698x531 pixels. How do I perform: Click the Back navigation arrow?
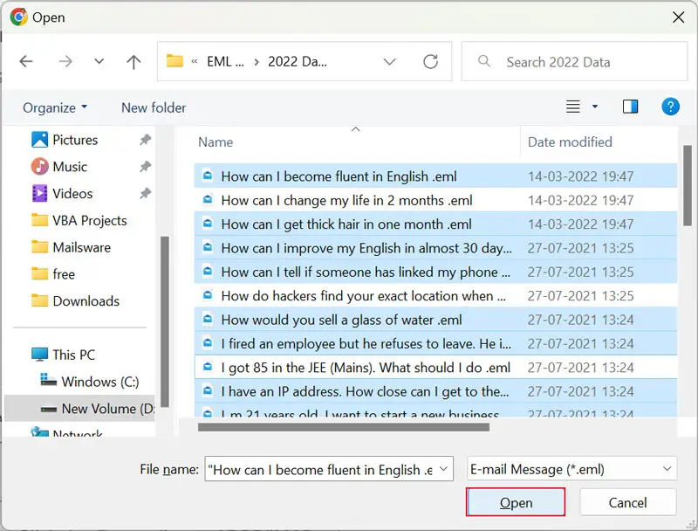pyautogui.click(x=26, y=62)
